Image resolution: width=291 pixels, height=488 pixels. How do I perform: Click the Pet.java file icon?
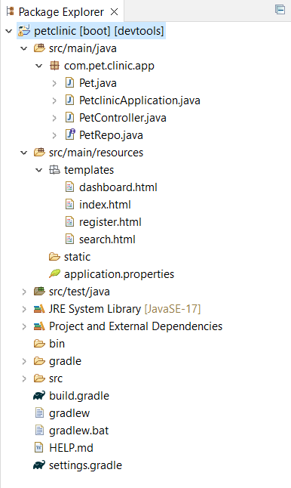[x=69, y=83]
